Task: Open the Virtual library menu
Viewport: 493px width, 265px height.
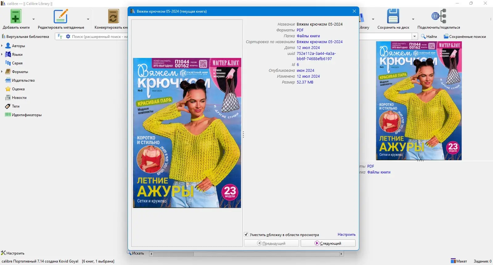Action: pos(25,37)
